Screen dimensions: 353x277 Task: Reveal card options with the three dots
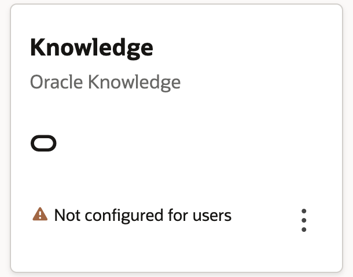click(x=304, y=220)
